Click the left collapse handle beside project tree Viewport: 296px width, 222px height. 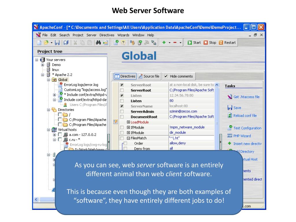click(x=108, y=142)
